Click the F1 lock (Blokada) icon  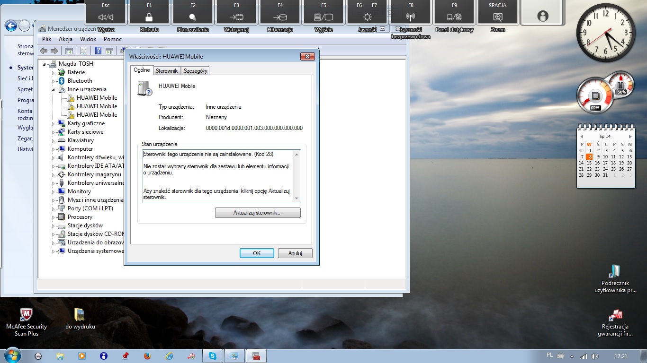click(149, 17)
